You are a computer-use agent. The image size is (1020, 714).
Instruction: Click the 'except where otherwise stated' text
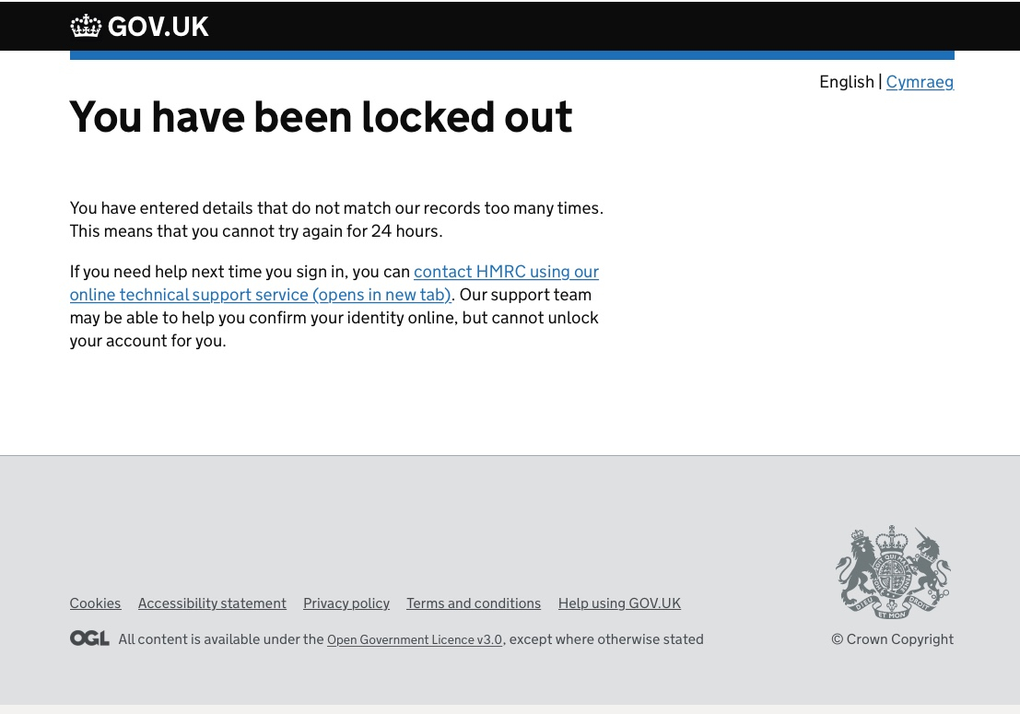coord(606,639)
